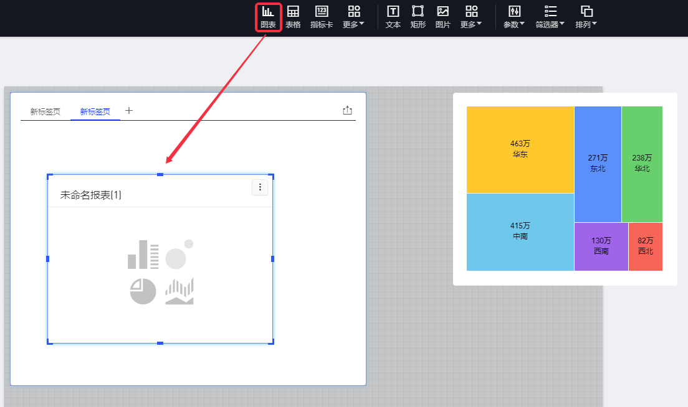Open the 筛选器 filter dropdown
Viewport: 688px width, 407px height.
click(550, 17)
